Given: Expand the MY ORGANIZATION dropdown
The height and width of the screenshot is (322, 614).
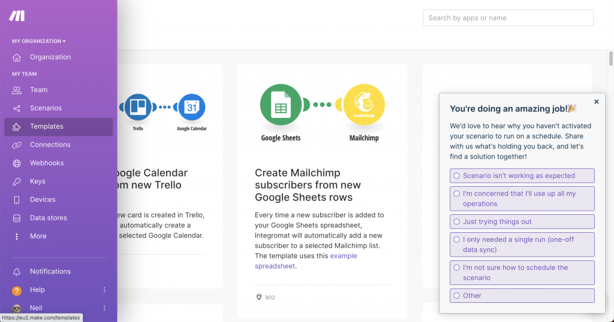Looking at the screenshot, I should tap(39, 41).
